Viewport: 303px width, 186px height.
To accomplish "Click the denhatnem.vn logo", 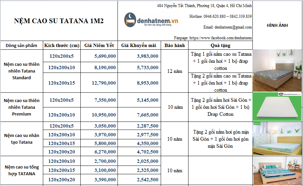I will point(151,20).
